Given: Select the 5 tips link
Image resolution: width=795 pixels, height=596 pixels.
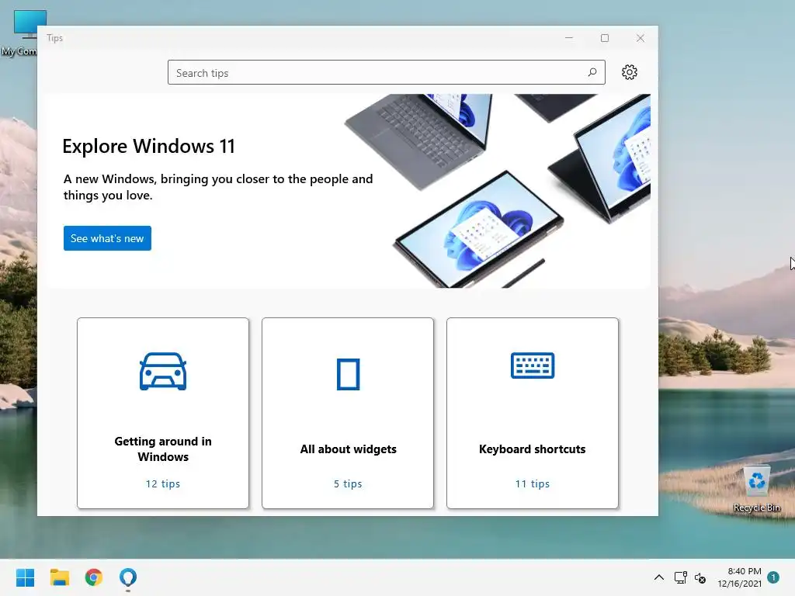Looking at the screenshot, I should coord(348,483).
